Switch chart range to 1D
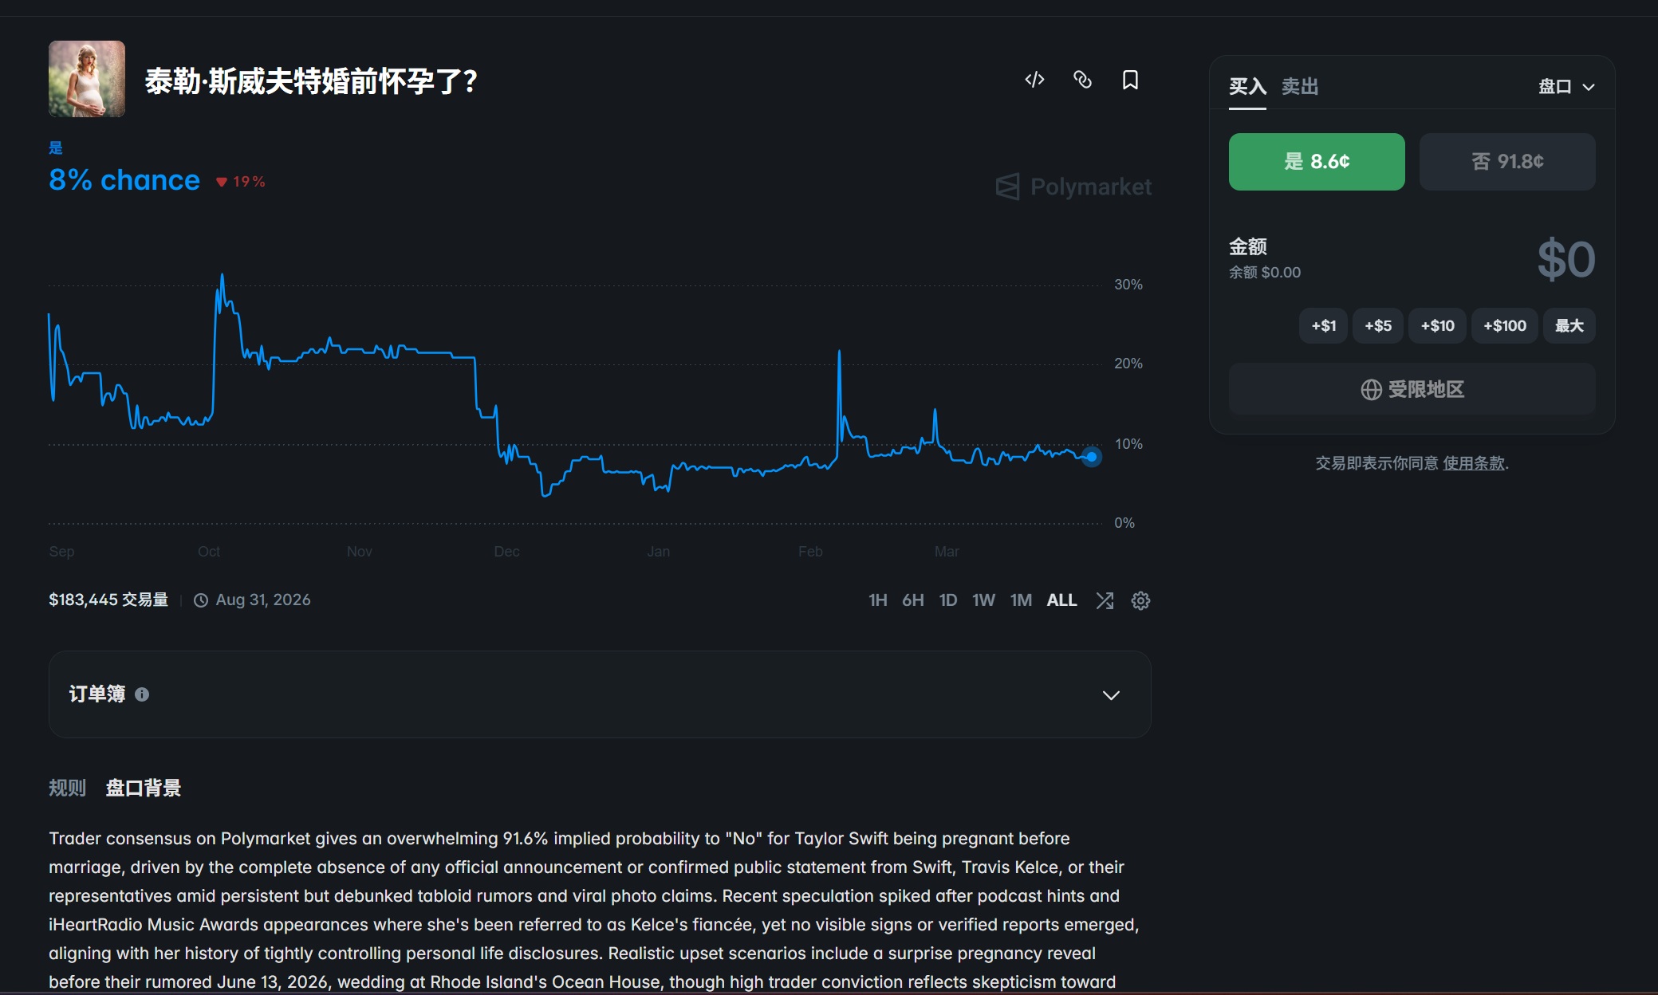The height and width of the screenshot is (995, 1658). (x=947, y=600)
